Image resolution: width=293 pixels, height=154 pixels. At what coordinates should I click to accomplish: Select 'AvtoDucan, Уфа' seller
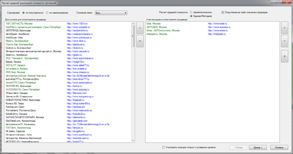click(x=14, y=38)
